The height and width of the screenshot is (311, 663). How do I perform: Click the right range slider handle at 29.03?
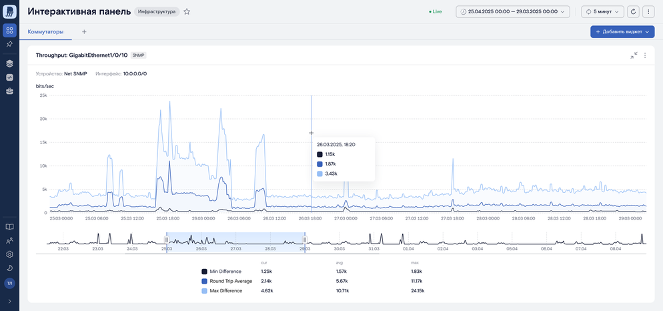pos(305,240)
